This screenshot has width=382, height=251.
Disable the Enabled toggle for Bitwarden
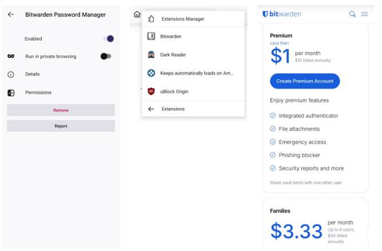108,39
